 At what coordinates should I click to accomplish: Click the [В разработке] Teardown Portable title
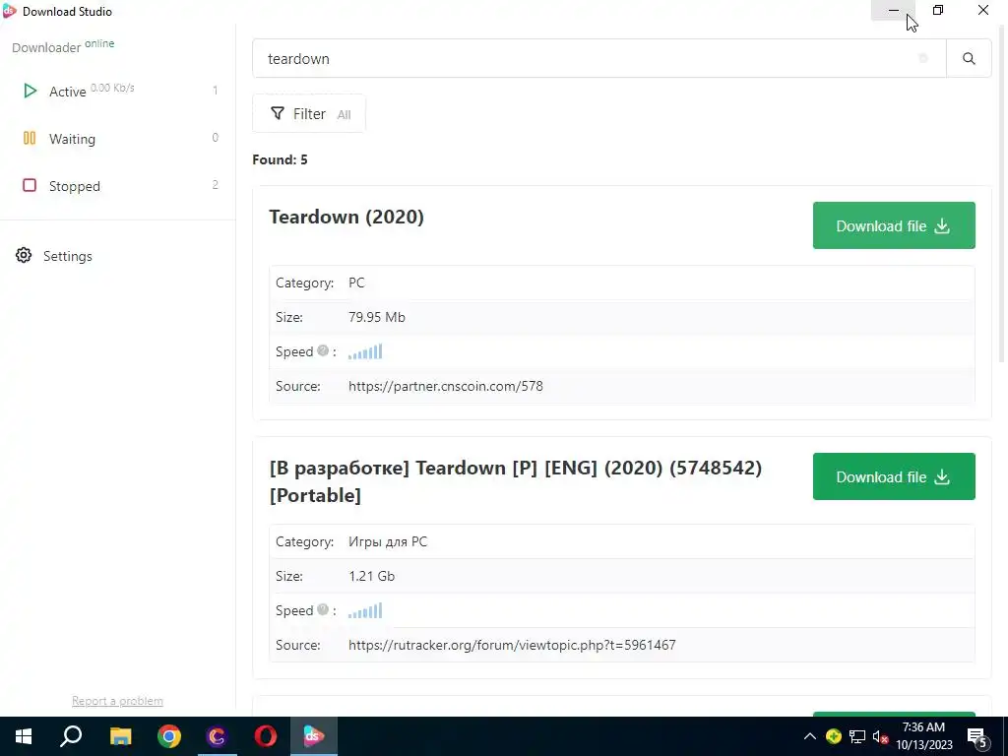click(x=516, y=481)
